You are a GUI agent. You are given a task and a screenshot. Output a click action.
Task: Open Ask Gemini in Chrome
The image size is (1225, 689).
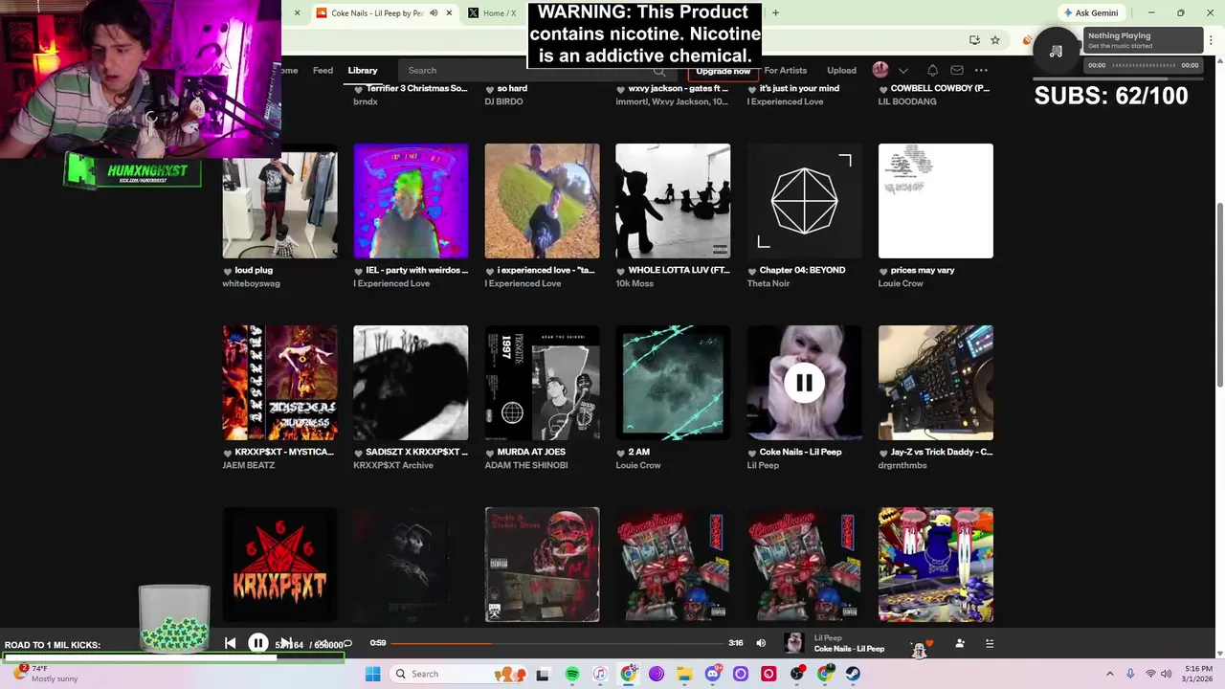[x=1090, y=13]
